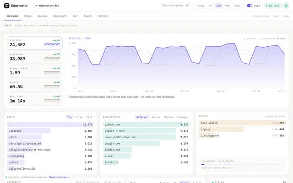Select the Views / Visit 1.59 card
Image resolution: width=293 pixels, height=183 pixels.
pos(35,71)
